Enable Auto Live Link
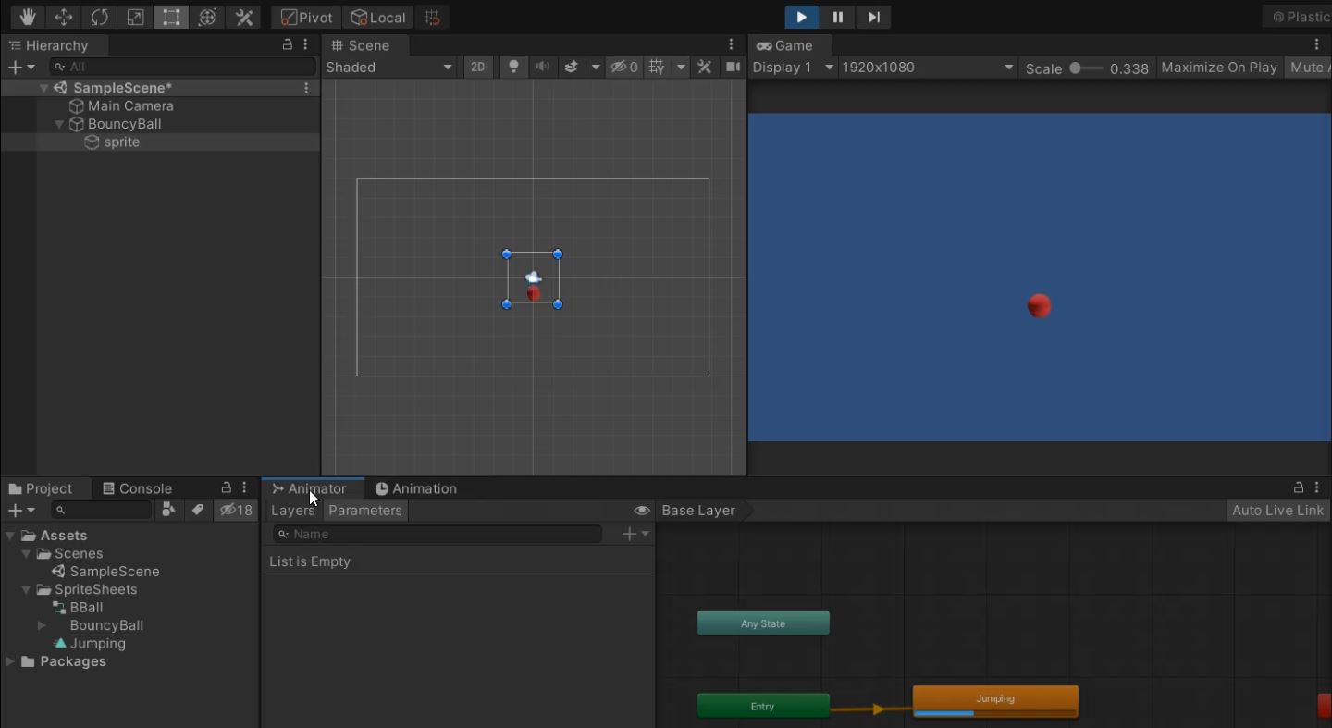1332x728 pixels. pyautogui.click(x=1277, y=511)
